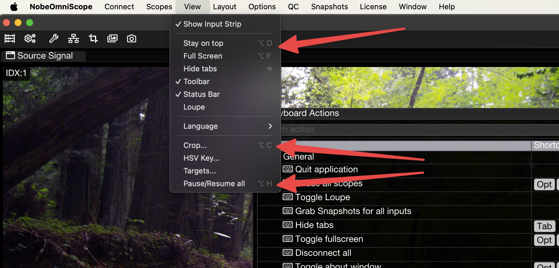Click the wrench tool icon
This screenshot has height=268, width=559.
pyautogui.click(x=54, y=38)
